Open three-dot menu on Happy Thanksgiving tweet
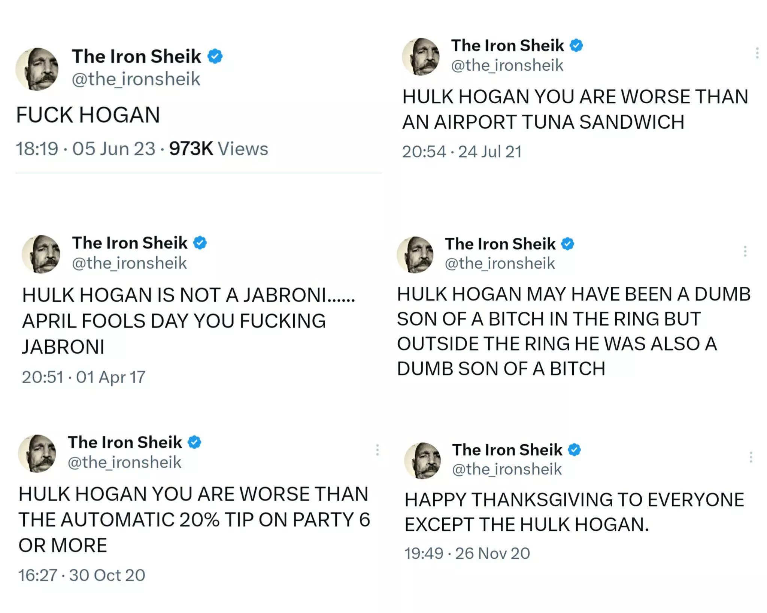Image resolution: width=767 pixels, height=613 pixels. (751, 457)
